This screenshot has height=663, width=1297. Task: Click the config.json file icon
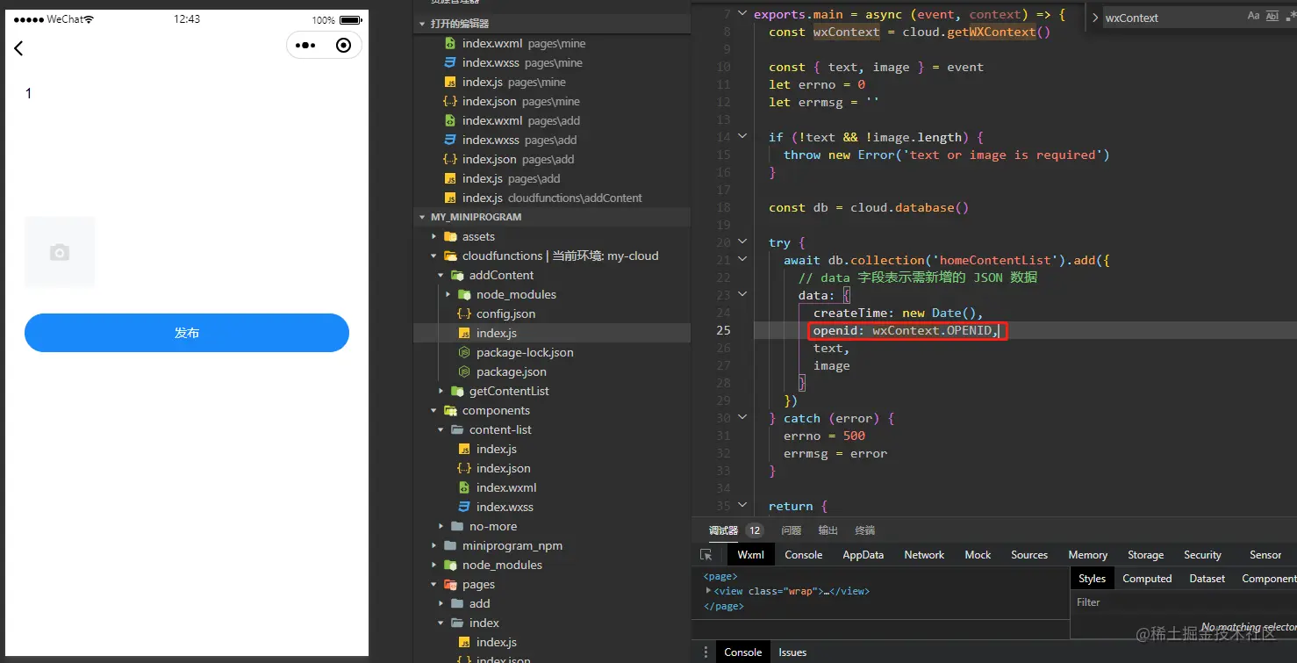pyautogui.click(x=464, y=313)
